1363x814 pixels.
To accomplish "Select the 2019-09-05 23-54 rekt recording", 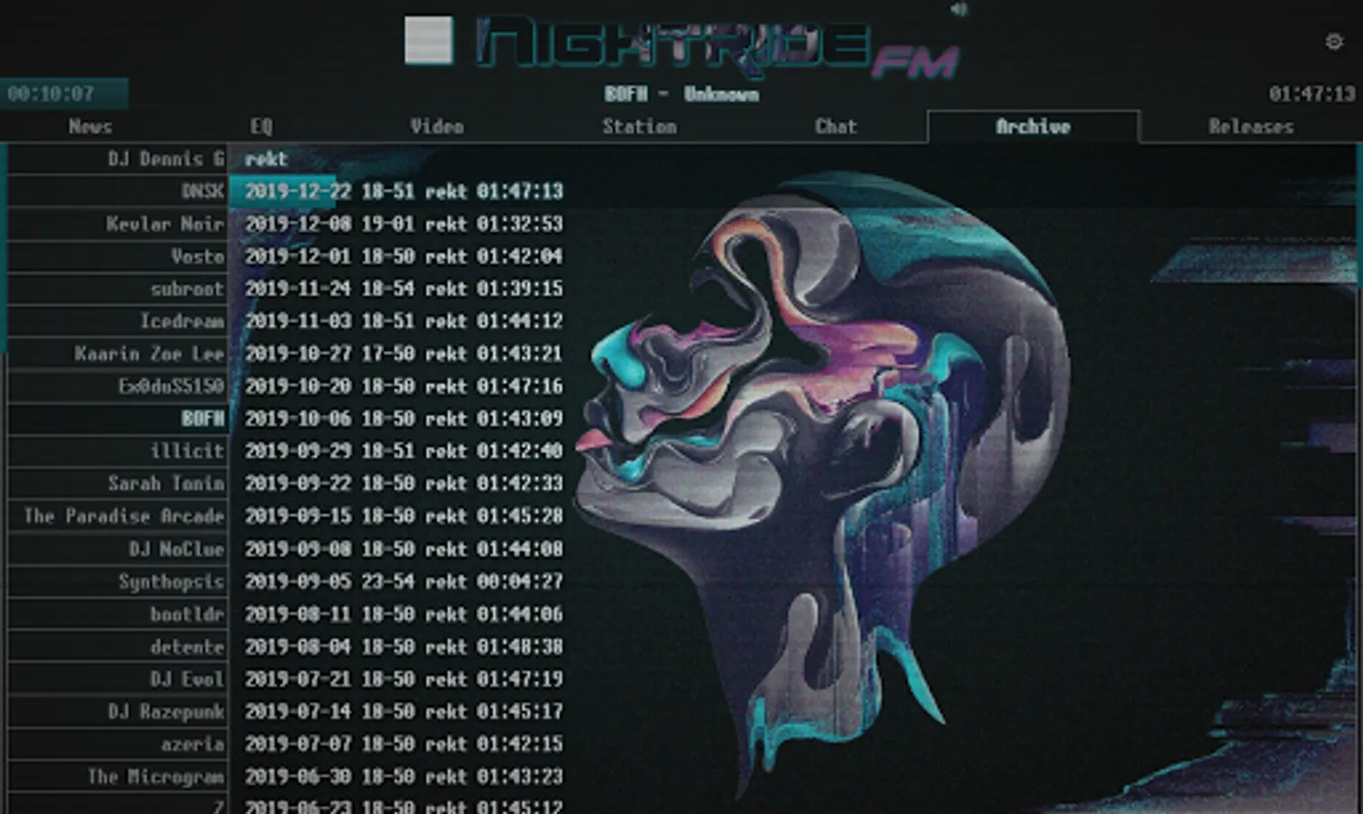I will pyautogui.click(x=404, y=582).
